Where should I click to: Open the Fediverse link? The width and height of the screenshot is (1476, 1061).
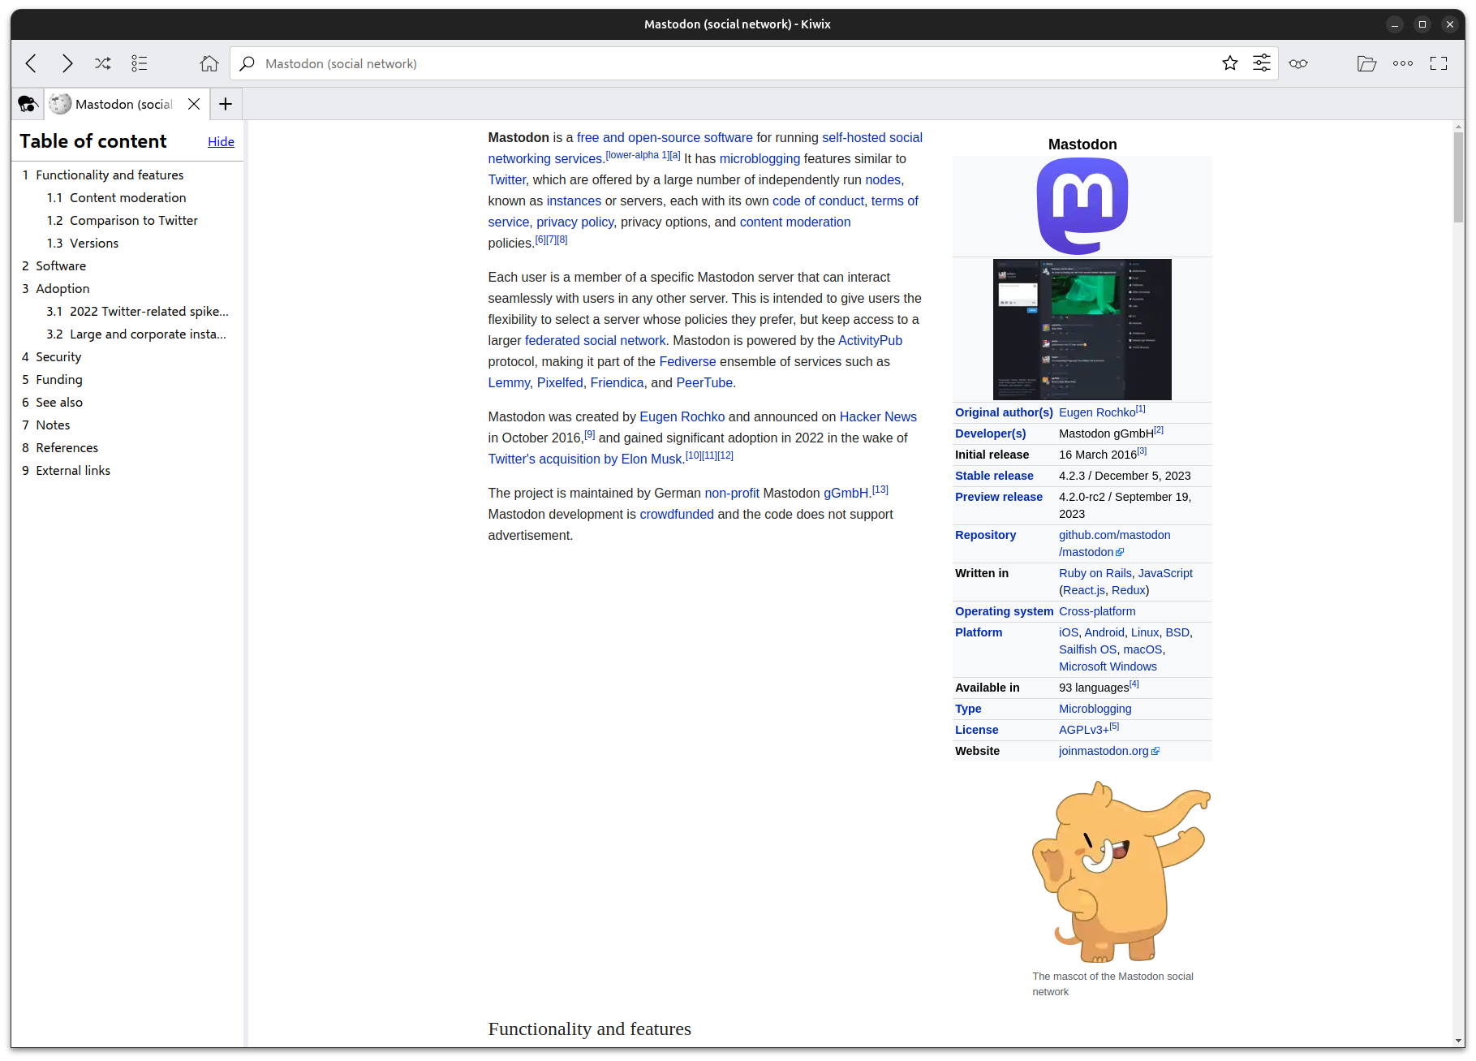coord(687,361)
